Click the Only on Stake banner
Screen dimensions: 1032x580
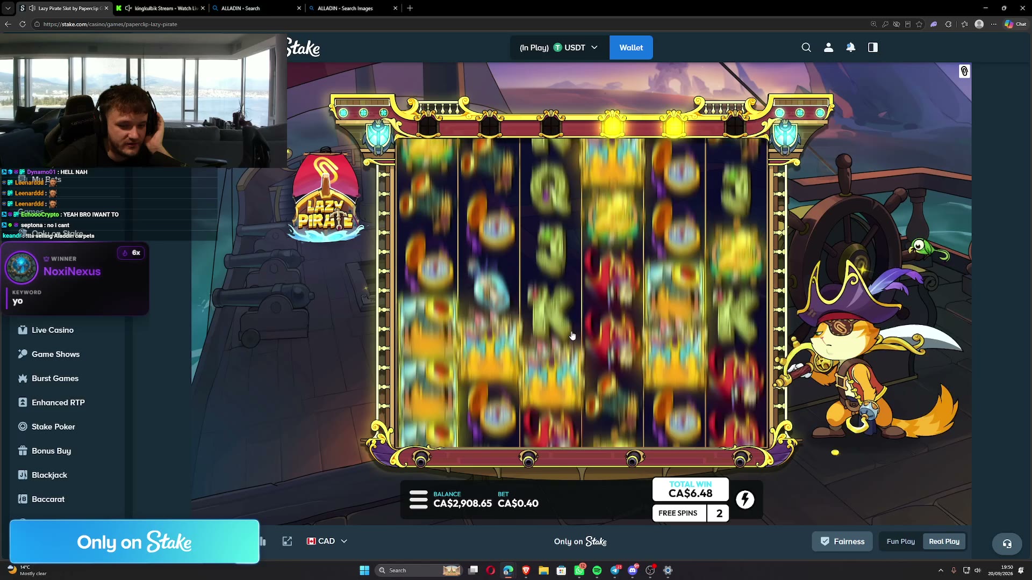tap(134, 542)
